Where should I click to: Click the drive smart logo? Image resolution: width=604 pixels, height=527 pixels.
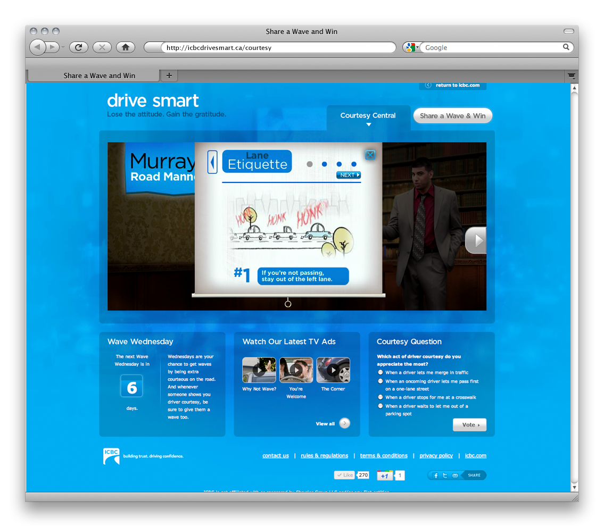click(153, 101)
